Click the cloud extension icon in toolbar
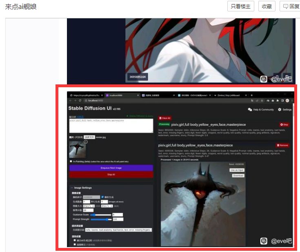 click(268, 101)
